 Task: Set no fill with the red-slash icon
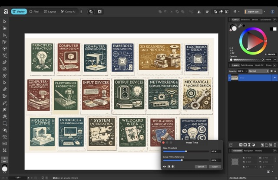pyautogui.click(x=231, y=30)
